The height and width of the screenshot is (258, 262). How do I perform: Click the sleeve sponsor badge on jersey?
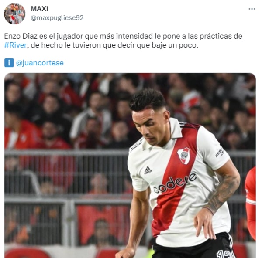coord(220,153)
